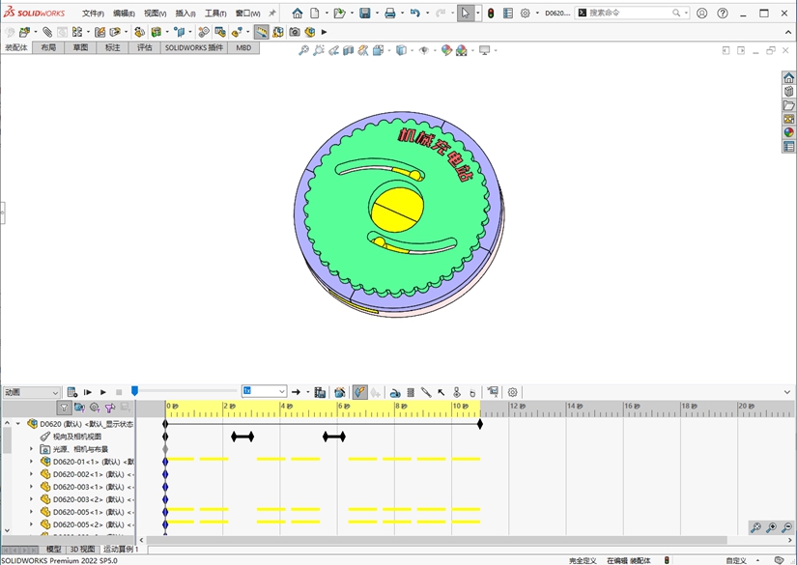This screenshot has height=565, width=797.
Task: Toggle the Autokey button
Action: (x=359, y=392)
